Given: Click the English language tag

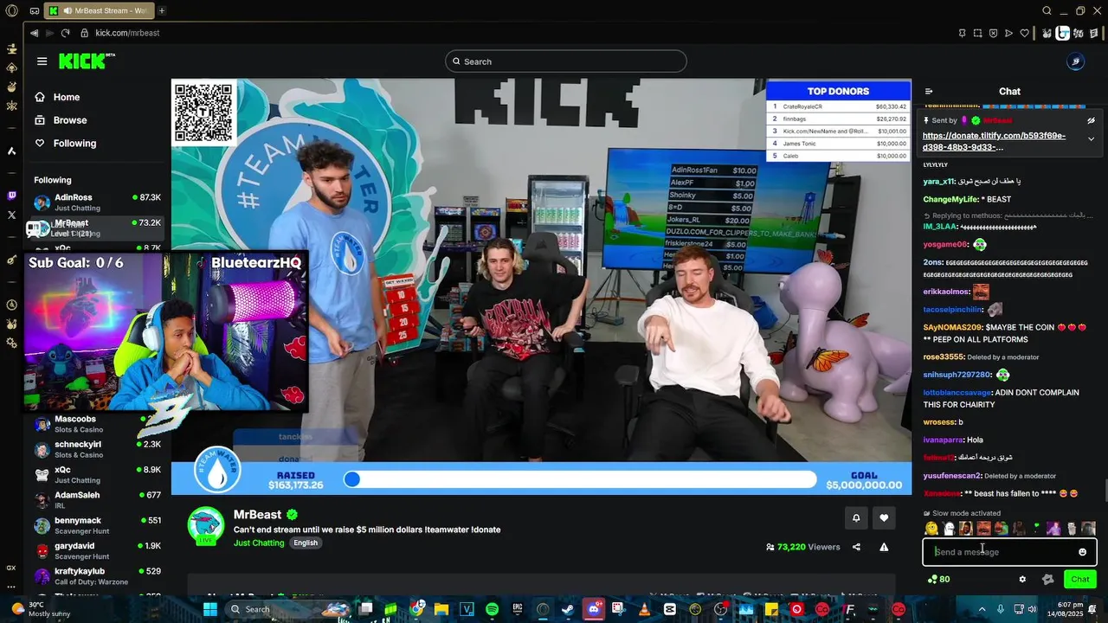Looking at the screenshot, I should (306, 543).
